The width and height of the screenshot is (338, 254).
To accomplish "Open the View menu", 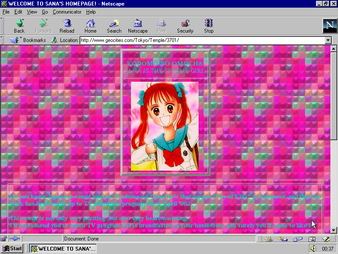I will (x=32, y=12).
